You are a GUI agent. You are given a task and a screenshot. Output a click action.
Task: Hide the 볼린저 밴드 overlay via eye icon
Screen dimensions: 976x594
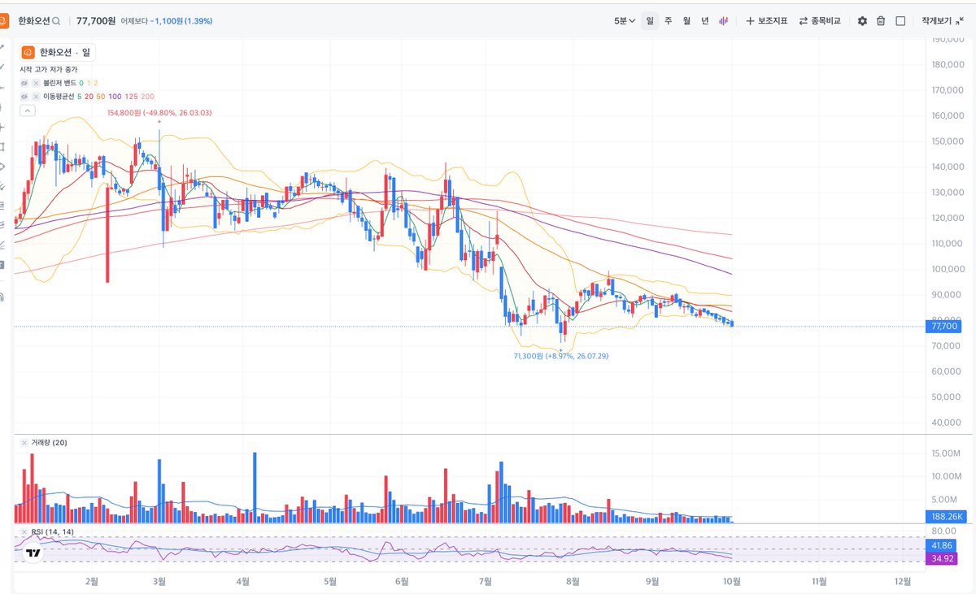[x=24, y=83]
